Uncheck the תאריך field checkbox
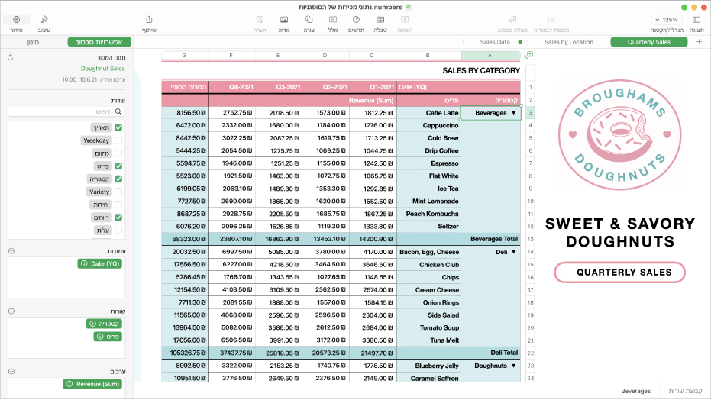 (118, 127)
